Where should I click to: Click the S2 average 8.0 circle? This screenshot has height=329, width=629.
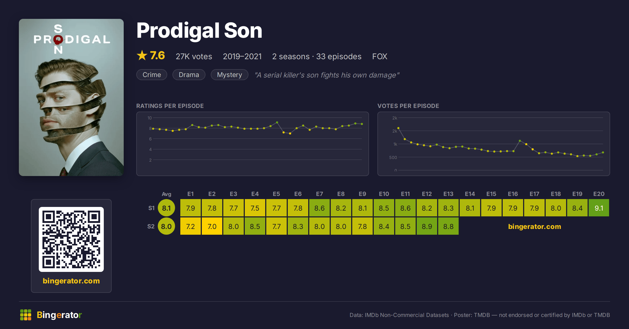pos(166,226)
